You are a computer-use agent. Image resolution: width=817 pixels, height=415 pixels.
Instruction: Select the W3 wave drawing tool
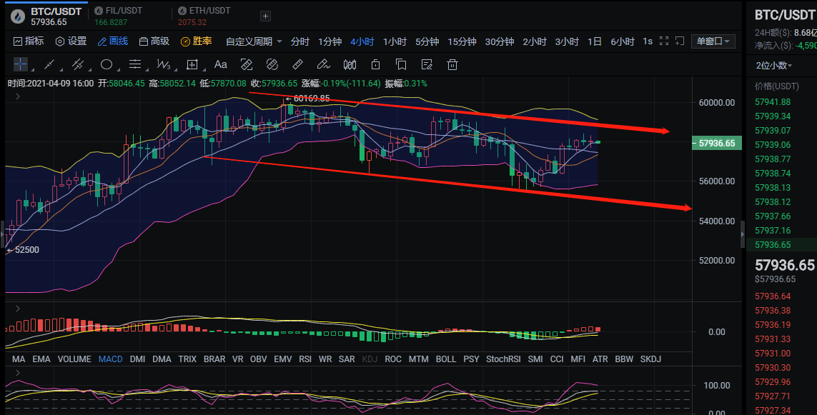pyautogui.click(x=163, y=65)
